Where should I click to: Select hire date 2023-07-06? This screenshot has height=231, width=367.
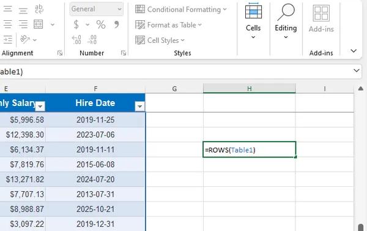point(95,135)
